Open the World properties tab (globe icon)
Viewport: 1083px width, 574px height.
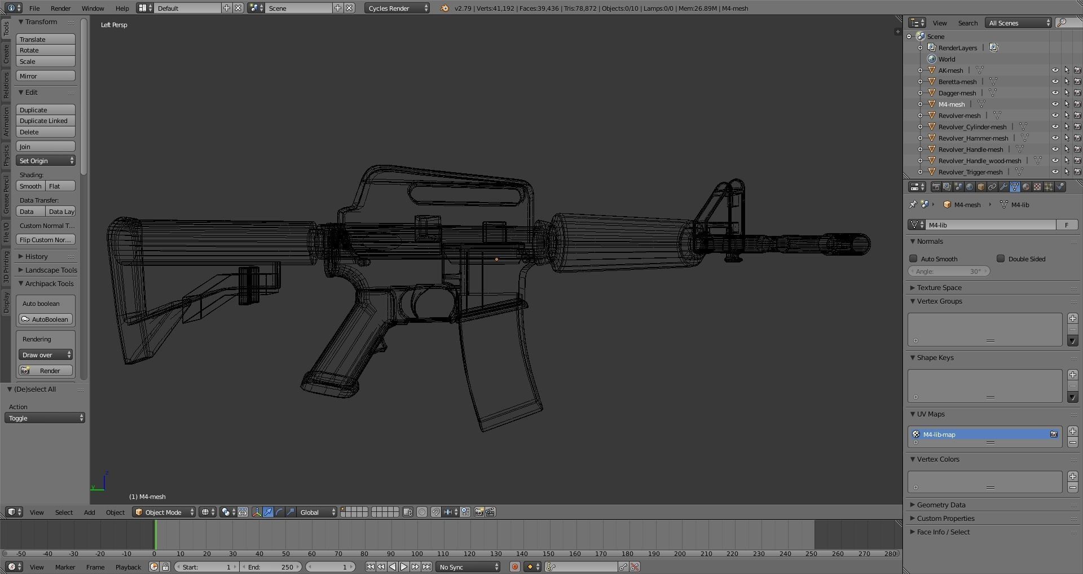970,187
